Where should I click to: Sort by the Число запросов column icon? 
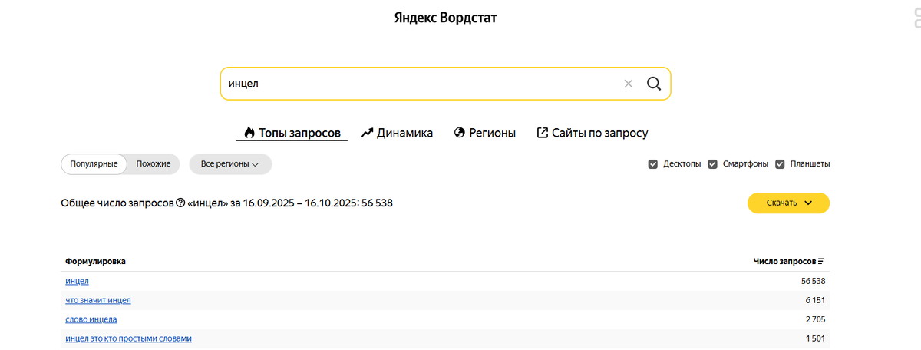tap(821, 262)
